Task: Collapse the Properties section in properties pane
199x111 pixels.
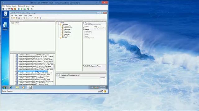Action: coord(83,23)
